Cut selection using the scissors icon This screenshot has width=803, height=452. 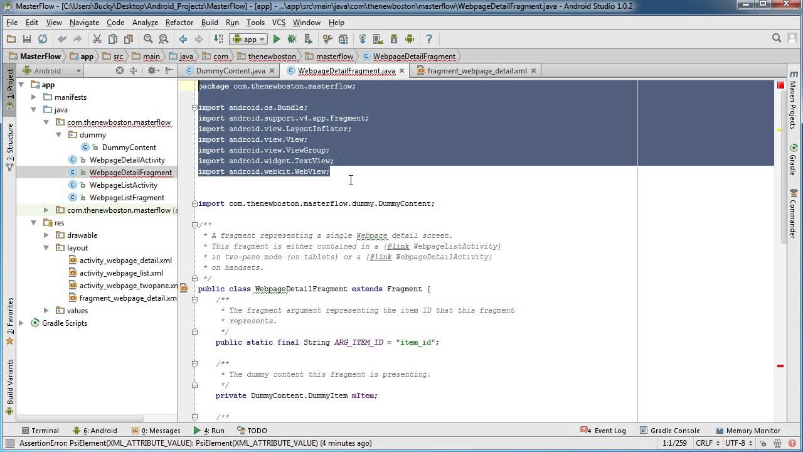pyautogui.click(x=97, y=39)
